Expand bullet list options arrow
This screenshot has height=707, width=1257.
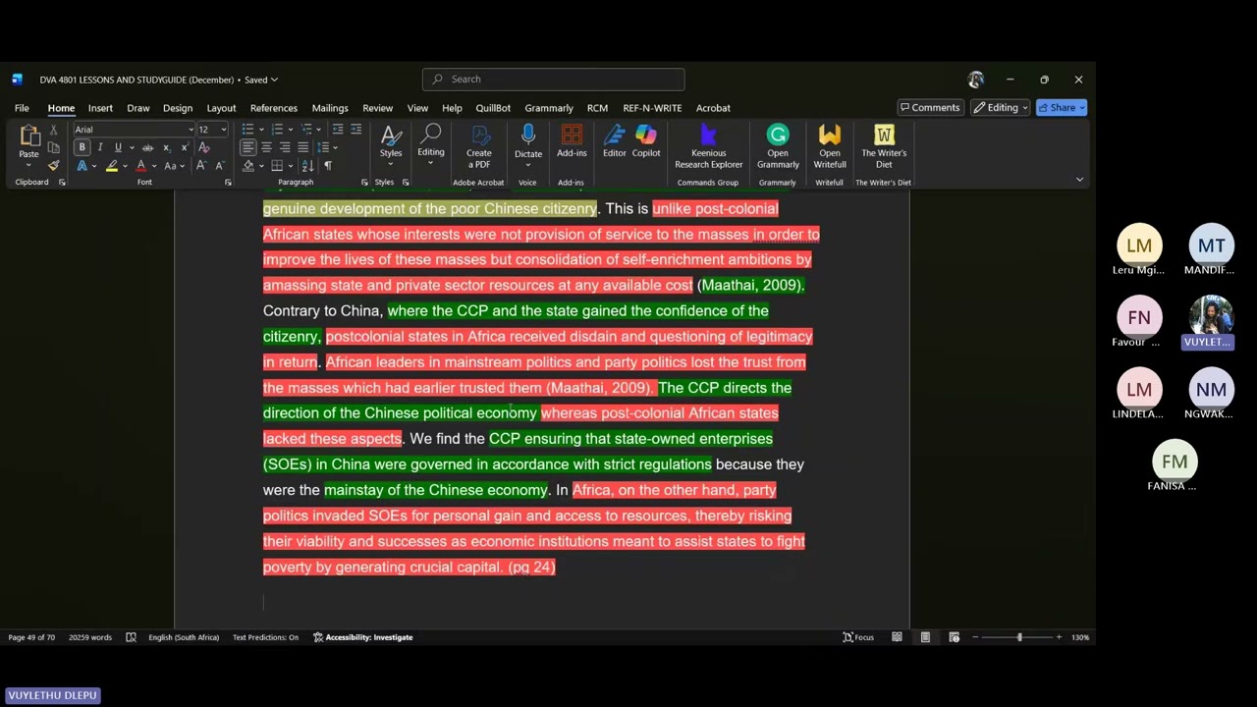tap(260, 130)
